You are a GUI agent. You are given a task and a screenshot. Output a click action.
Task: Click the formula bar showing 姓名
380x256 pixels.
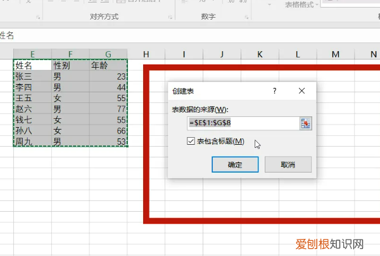[x=190, y=35]
